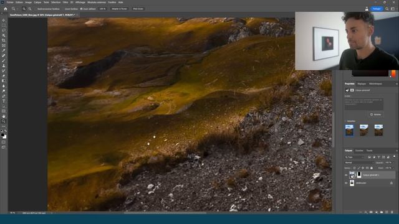Add a layer mask icon

[371, 212]
